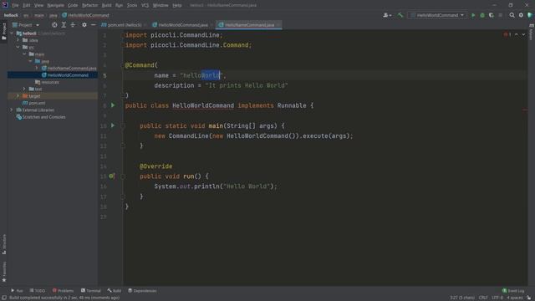Click UTF-8 encoding in status bar
Screen dimensions: 535x301
pyautogui.click(x=497, y=298)
